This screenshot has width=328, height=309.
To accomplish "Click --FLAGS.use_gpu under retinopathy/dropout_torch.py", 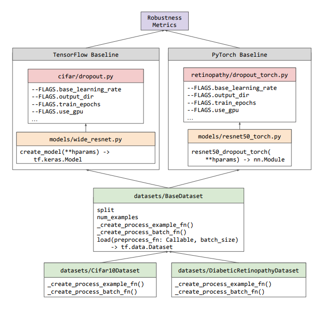I will (x=213, y=110).
